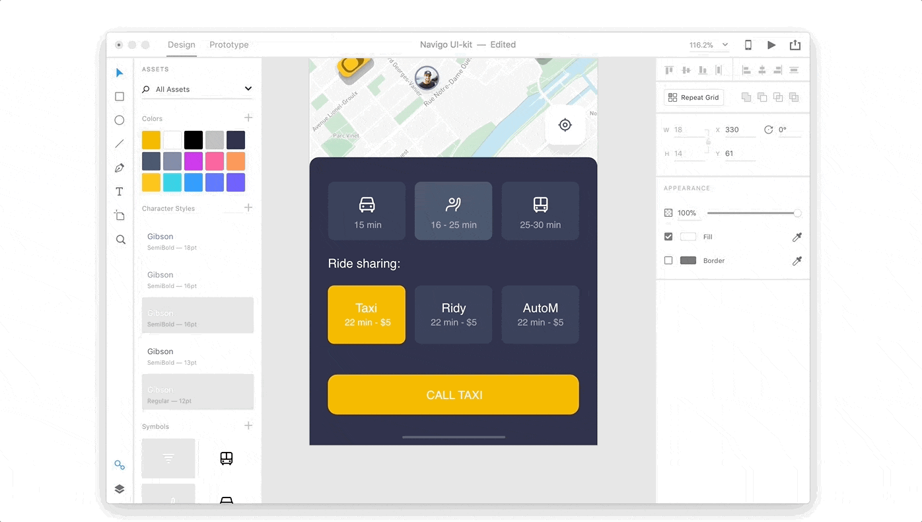Viewport: 922px width, 522px height.
Task: Choose the bus 25-30 min option
Action: pos(540,211)
